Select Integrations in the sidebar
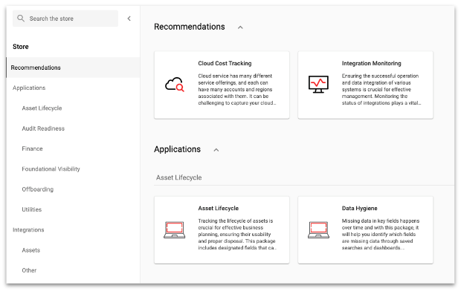 (x=28, y=229)
